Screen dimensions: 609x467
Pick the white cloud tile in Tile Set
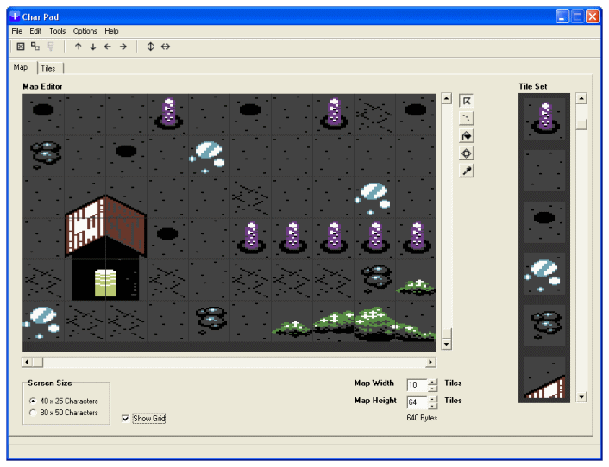[x=544, y=274]
